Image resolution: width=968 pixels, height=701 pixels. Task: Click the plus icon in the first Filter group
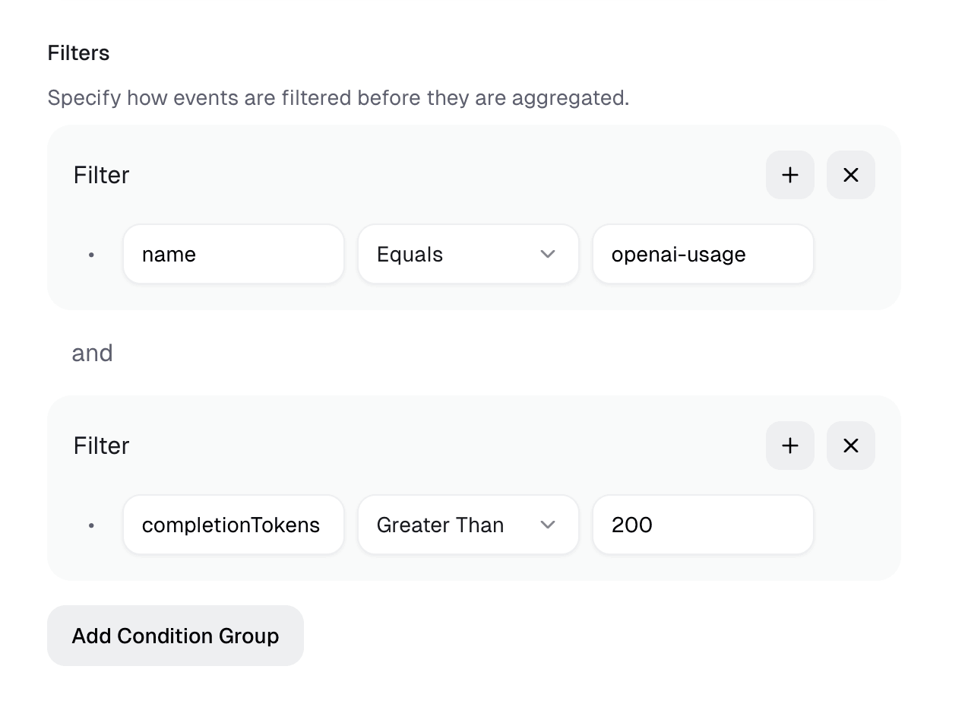[789, 175]
